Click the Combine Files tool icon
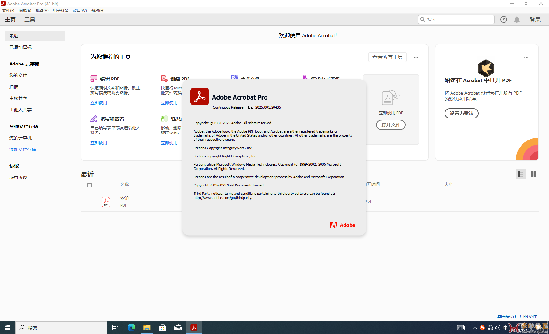549x334 pixels. [235, 77]
